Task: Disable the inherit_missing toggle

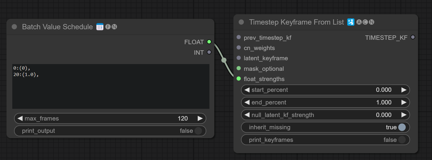Action: tap(402, 127)
